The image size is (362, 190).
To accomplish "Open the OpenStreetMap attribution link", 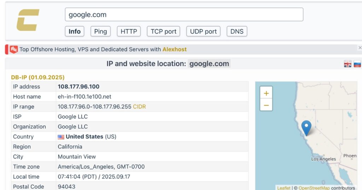I will 314,188.
